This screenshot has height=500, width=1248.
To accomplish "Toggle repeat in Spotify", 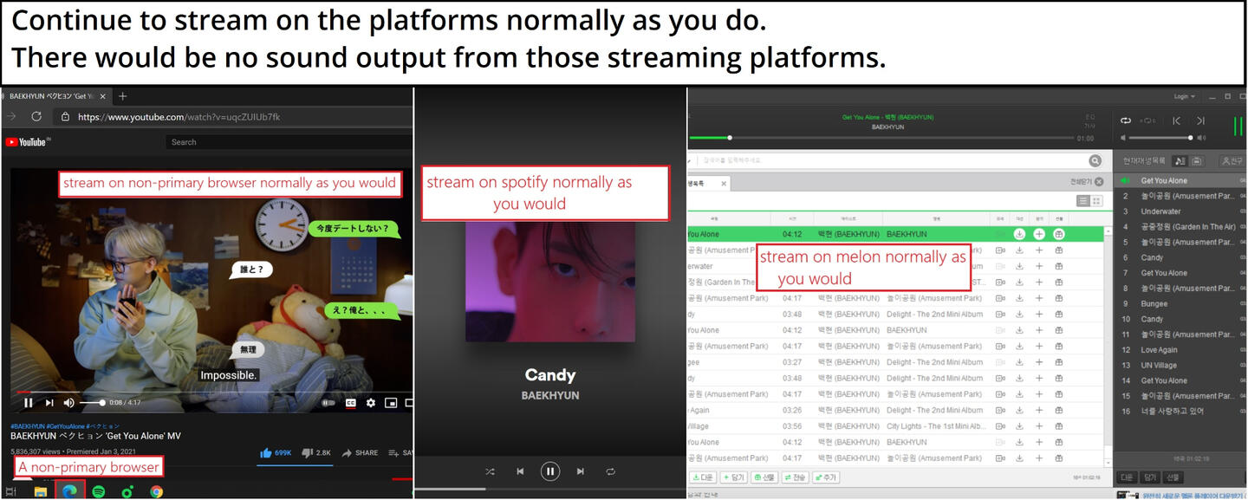I will click(611, 471).
